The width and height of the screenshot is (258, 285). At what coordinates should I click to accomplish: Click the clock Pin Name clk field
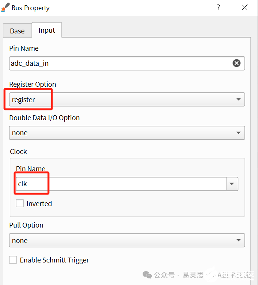coord(120,184)
